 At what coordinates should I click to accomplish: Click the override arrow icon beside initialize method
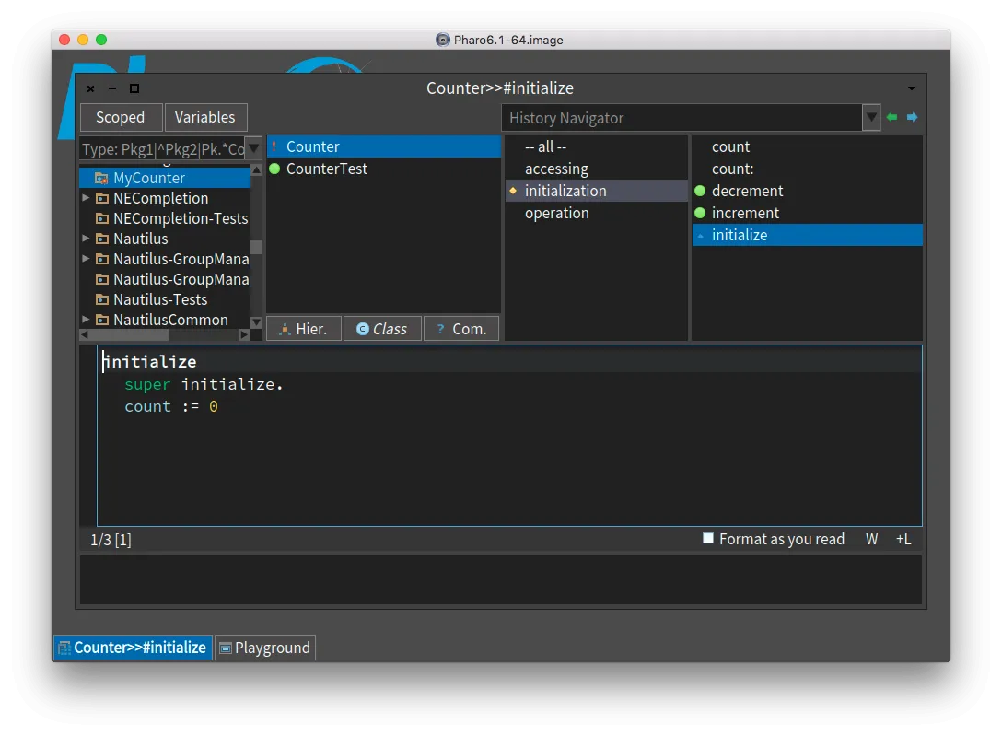[x=700, y=236]
